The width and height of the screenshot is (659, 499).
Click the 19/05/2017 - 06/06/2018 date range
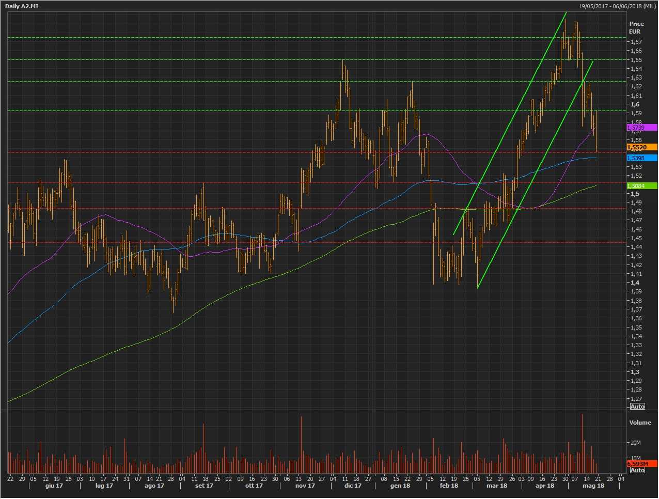coord(617,6)
